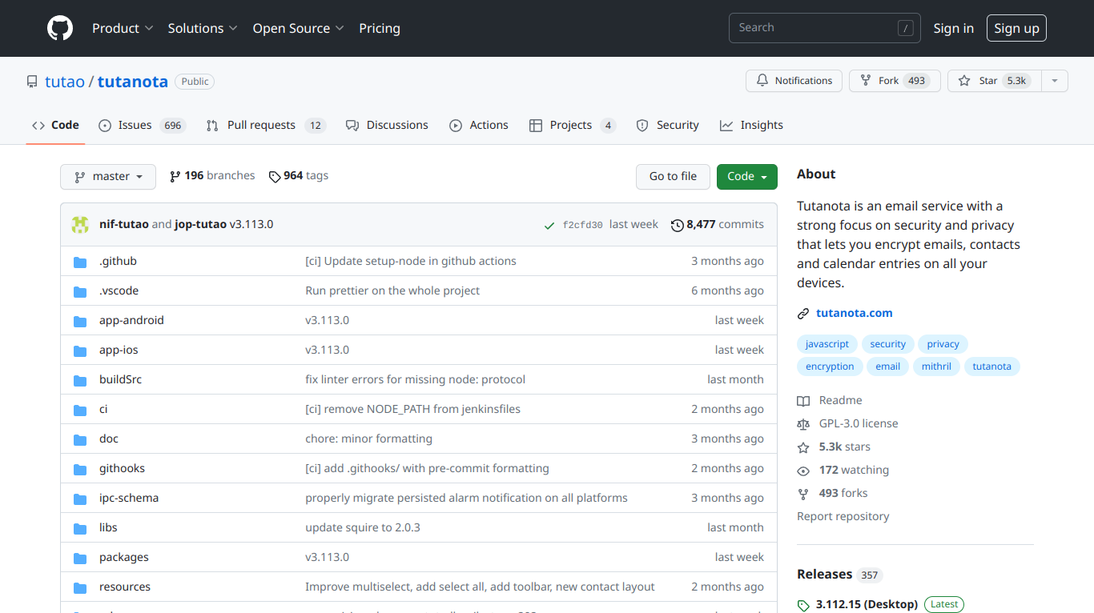Click the app-android folder icon
This screenshot has width=1094, height=613.
coord(80,321)
